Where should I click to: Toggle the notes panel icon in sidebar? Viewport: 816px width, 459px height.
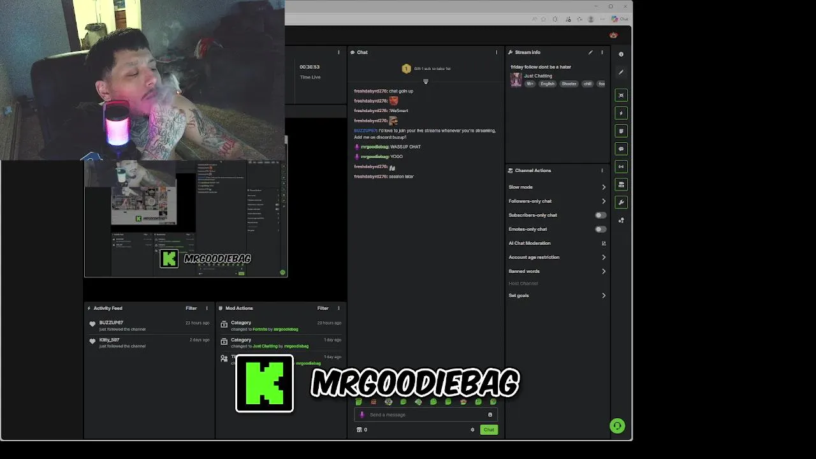(621, 131)
